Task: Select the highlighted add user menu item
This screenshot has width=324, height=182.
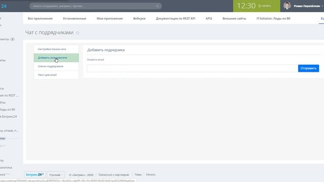Action: pyautogui.click(x=56, y=58)
